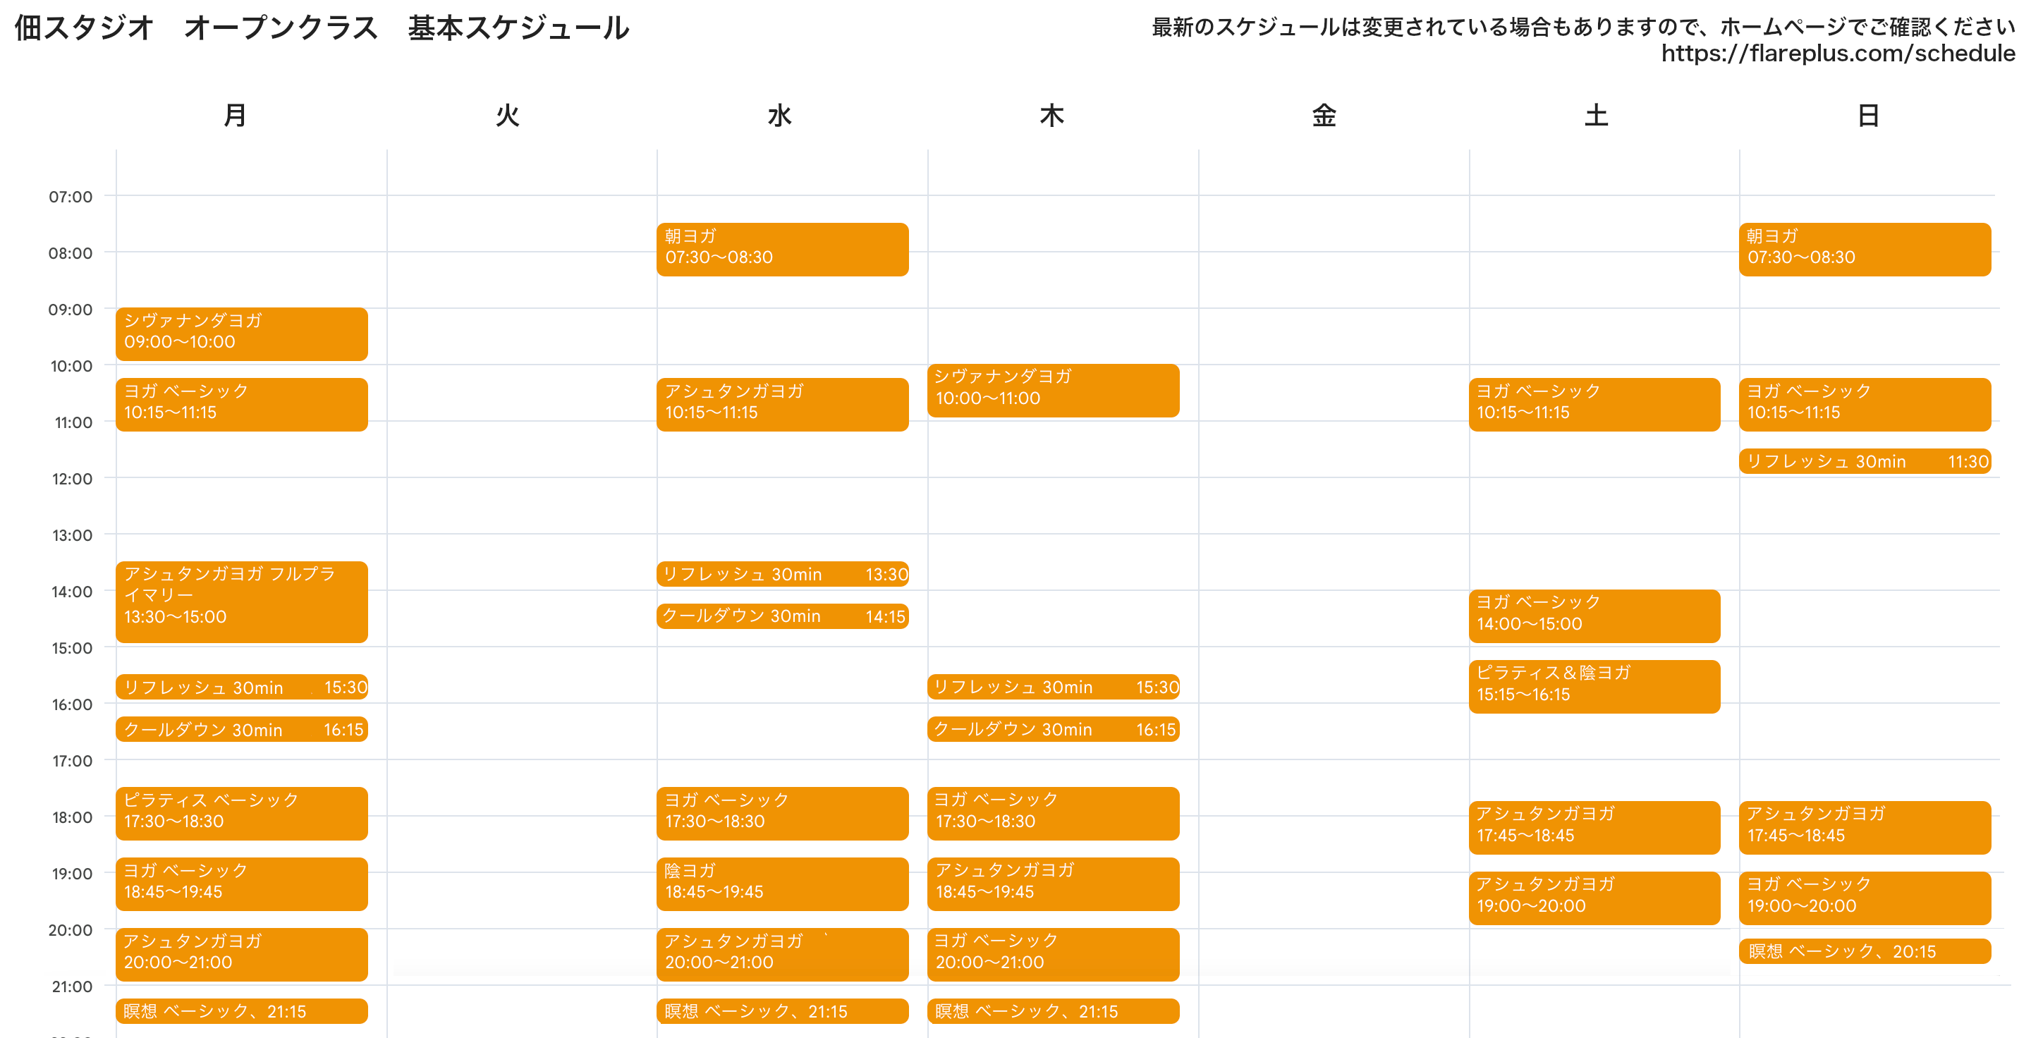
Task: Click Saturday's アシュタンガヨガ 19:00 class
Action: coord(1594,898)
